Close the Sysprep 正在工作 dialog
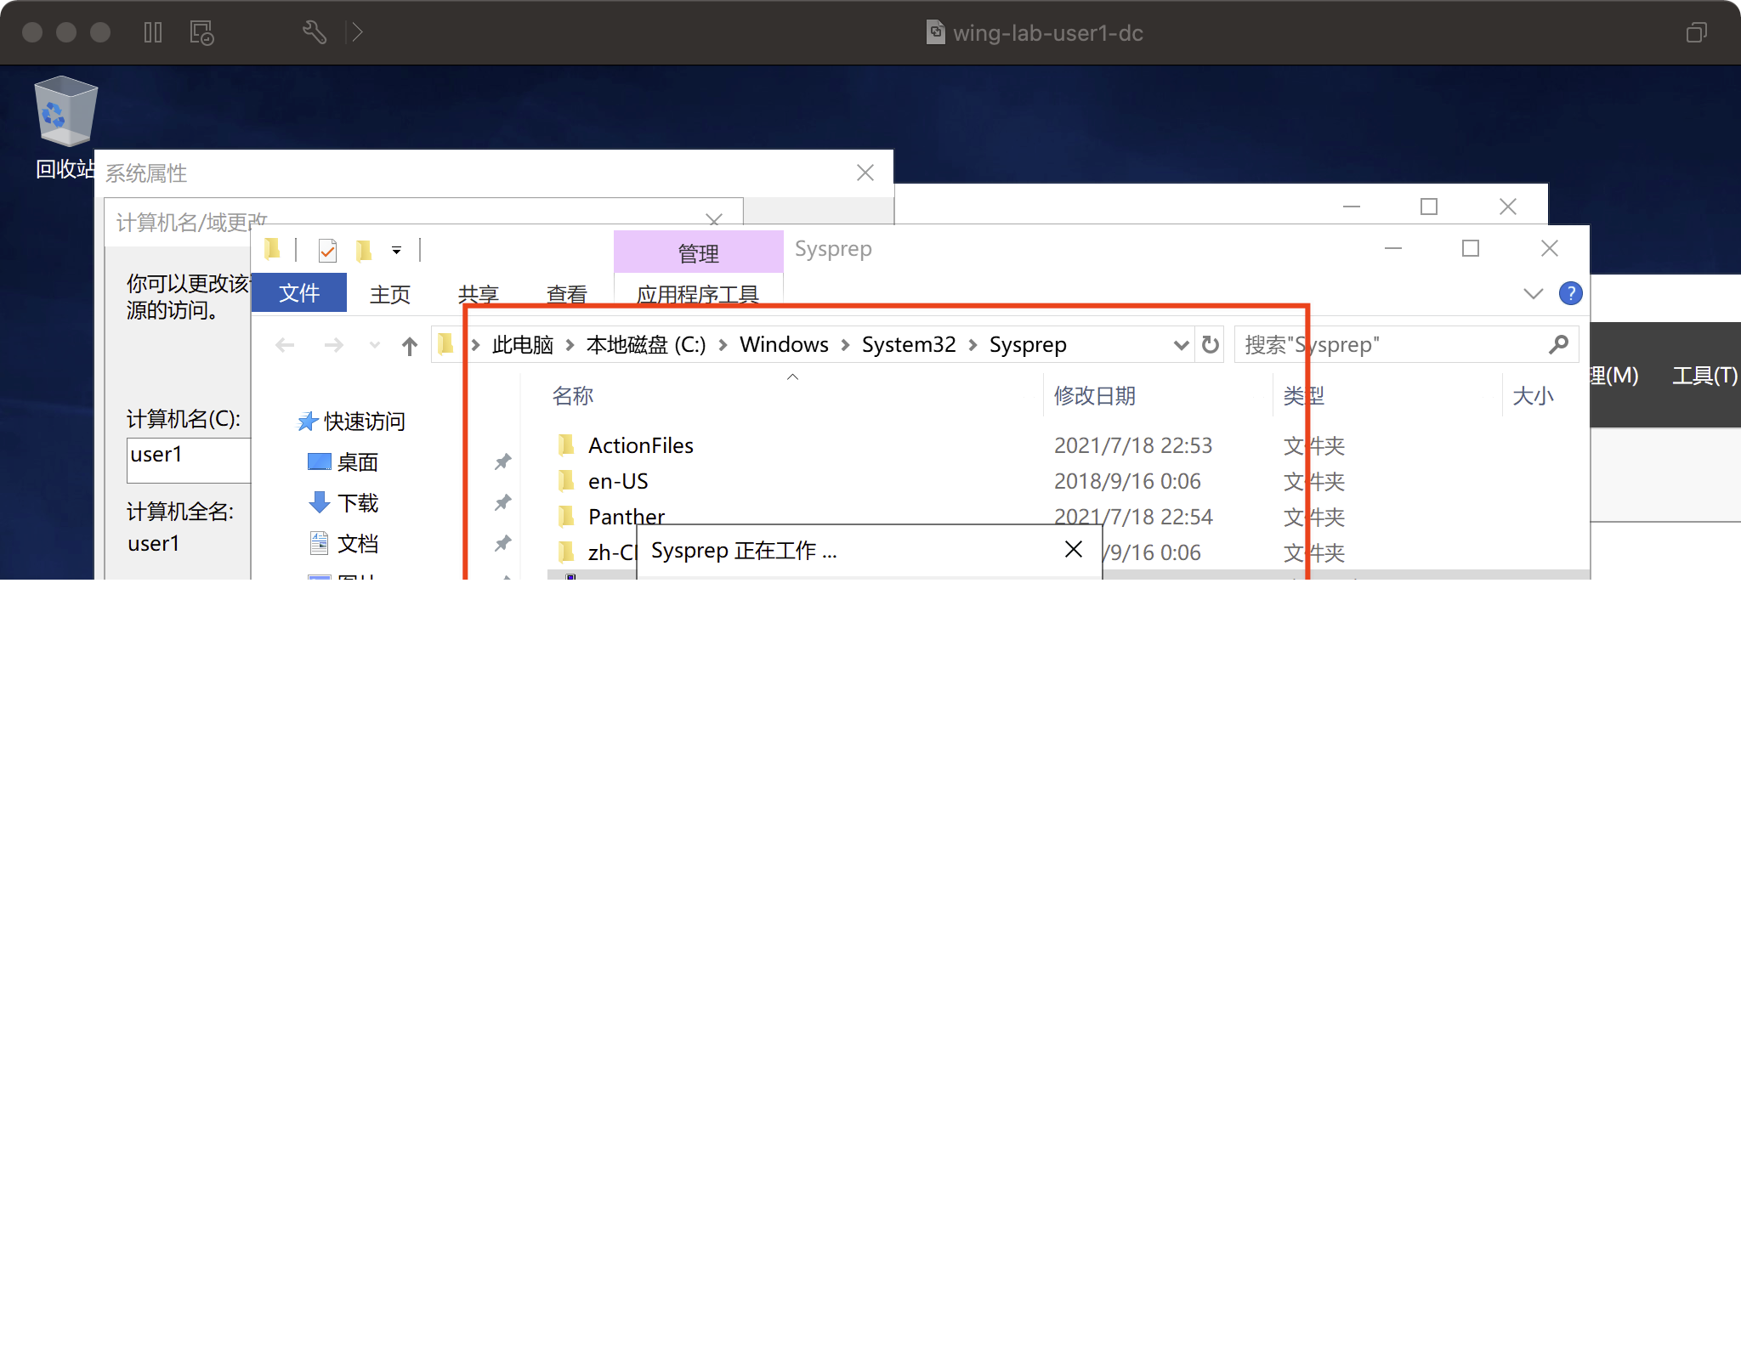 [x=1074, y=550]
